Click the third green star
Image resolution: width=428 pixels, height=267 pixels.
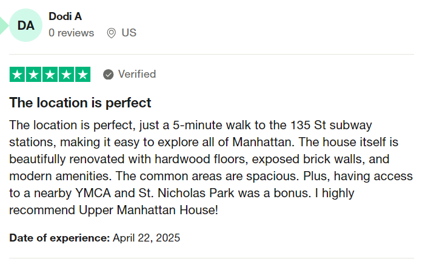50,74
